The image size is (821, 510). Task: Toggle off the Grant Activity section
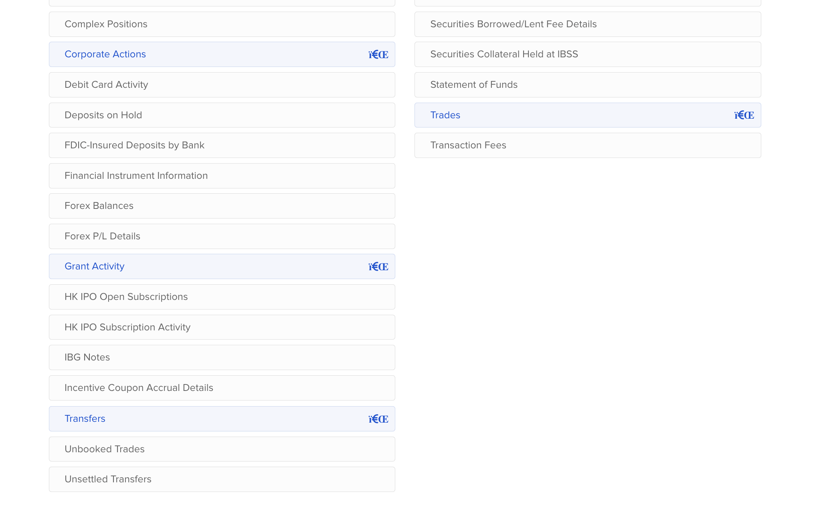[95, 267]
